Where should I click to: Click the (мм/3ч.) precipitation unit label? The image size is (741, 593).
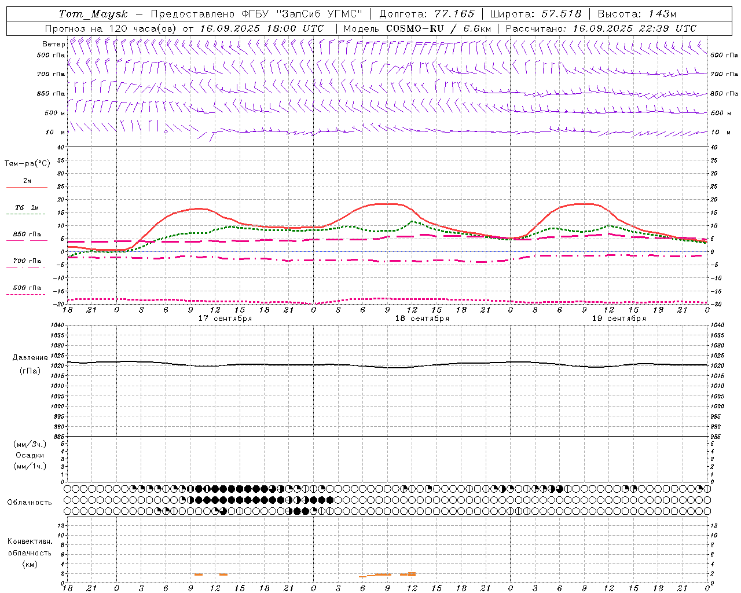(30, 444)
